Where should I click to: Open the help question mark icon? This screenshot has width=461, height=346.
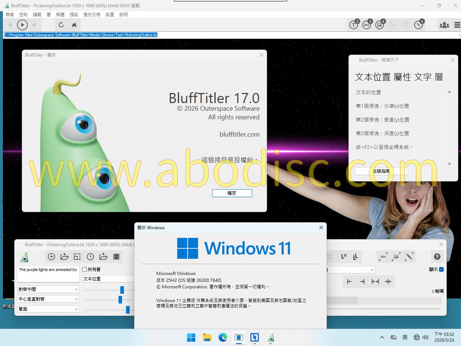pos(437,257)
